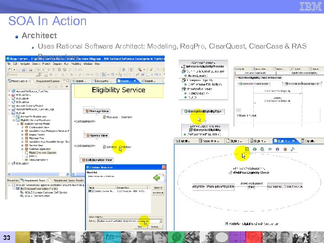Expand the AccountVerification_FuncTest project node
The height and width of the screenshot is (243, 324).
(9, 91)
